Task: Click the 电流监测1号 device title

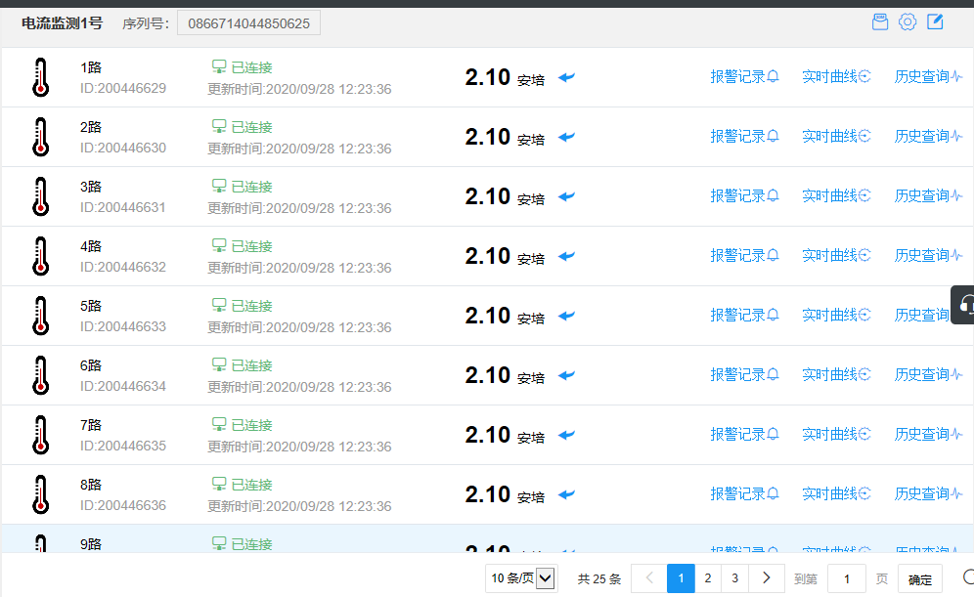Action: [63, 23]
